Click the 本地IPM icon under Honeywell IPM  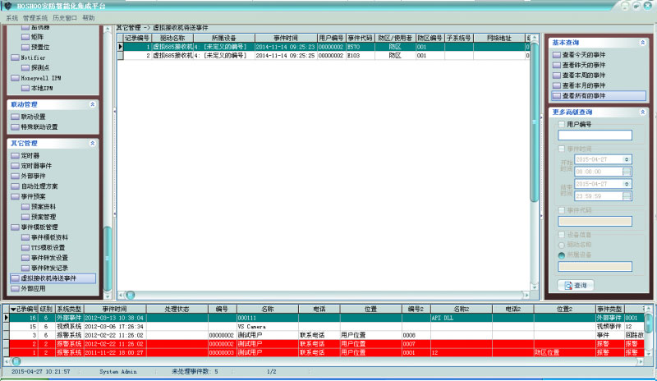(x=25, y=87)
